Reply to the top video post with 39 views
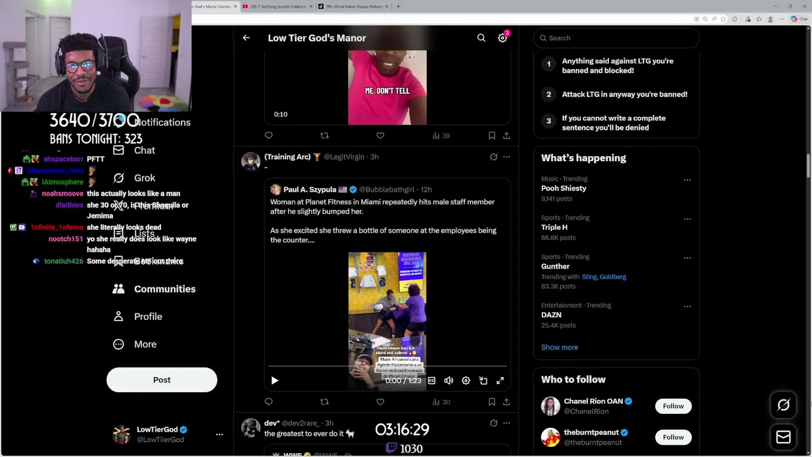Image resolution: width=812 pixels, height=457 pixels. (x=269, y=135)
